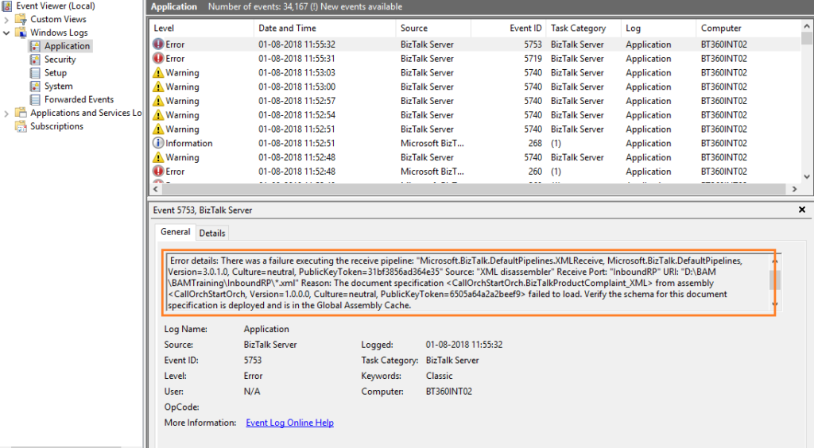
Task: Click the error details text box
Action: pyautogui.click(x=468, y=283)
